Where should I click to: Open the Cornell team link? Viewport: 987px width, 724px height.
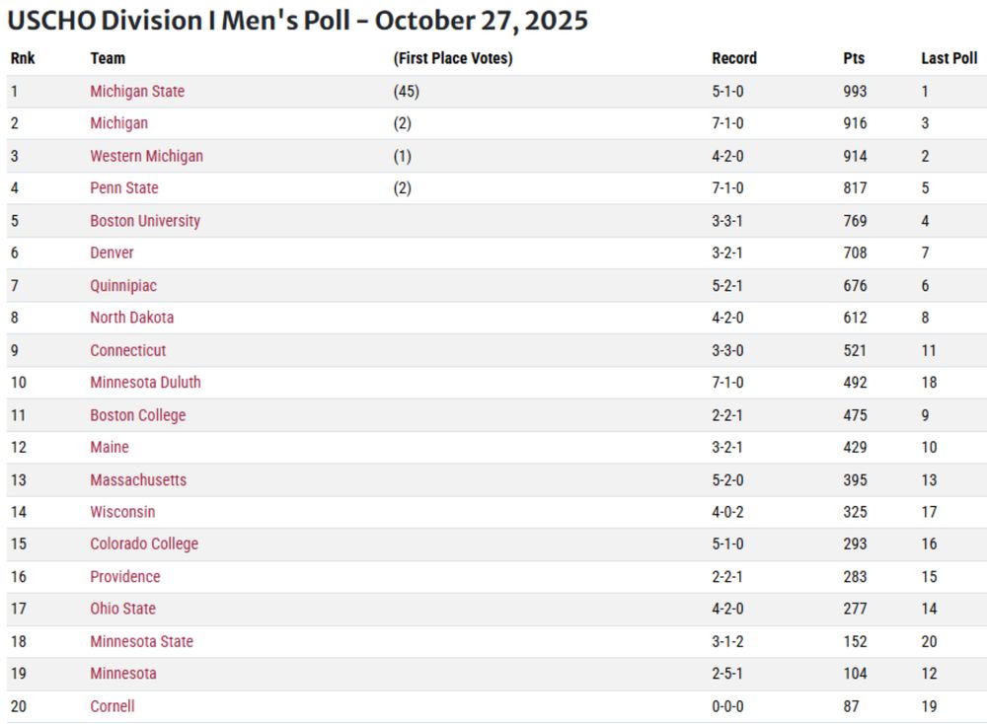(113, 706)
